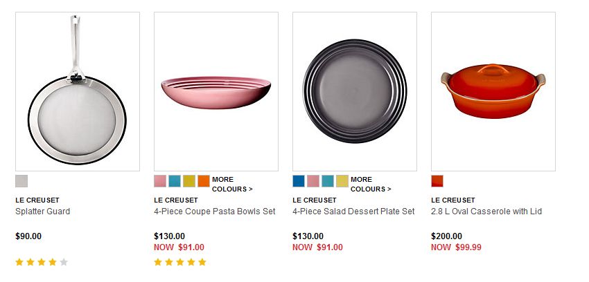Open the Splatter Guard product image
This screenshot has width=589, height=282.
click(x=78, y=91)
